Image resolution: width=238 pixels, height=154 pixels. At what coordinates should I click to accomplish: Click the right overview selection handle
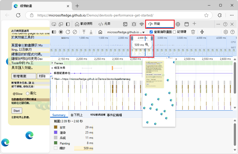point(152,38)
